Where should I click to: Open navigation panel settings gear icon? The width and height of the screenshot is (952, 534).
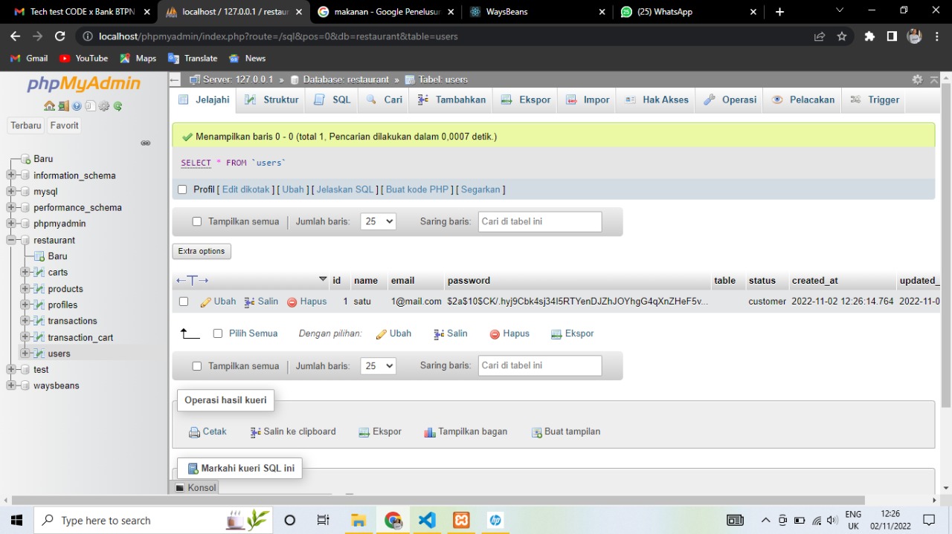(x=104, y=105)
